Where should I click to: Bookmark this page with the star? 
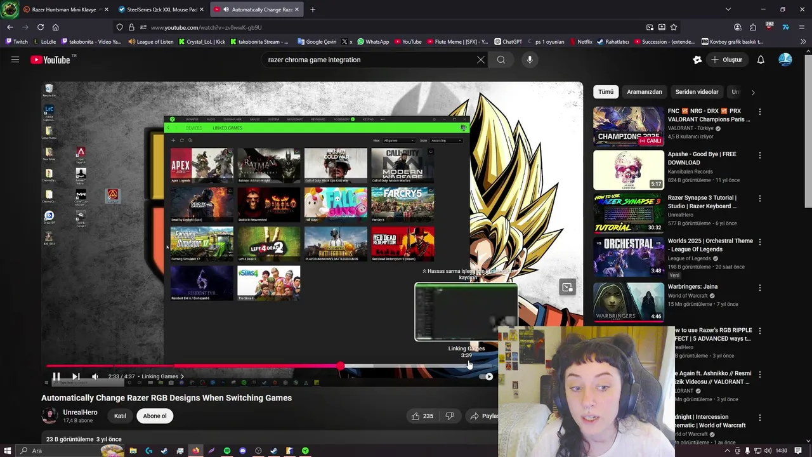pyautogui.click(x=674, y=27)
